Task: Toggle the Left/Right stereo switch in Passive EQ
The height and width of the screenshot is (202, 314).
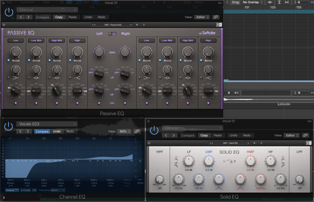Action: 113,34
